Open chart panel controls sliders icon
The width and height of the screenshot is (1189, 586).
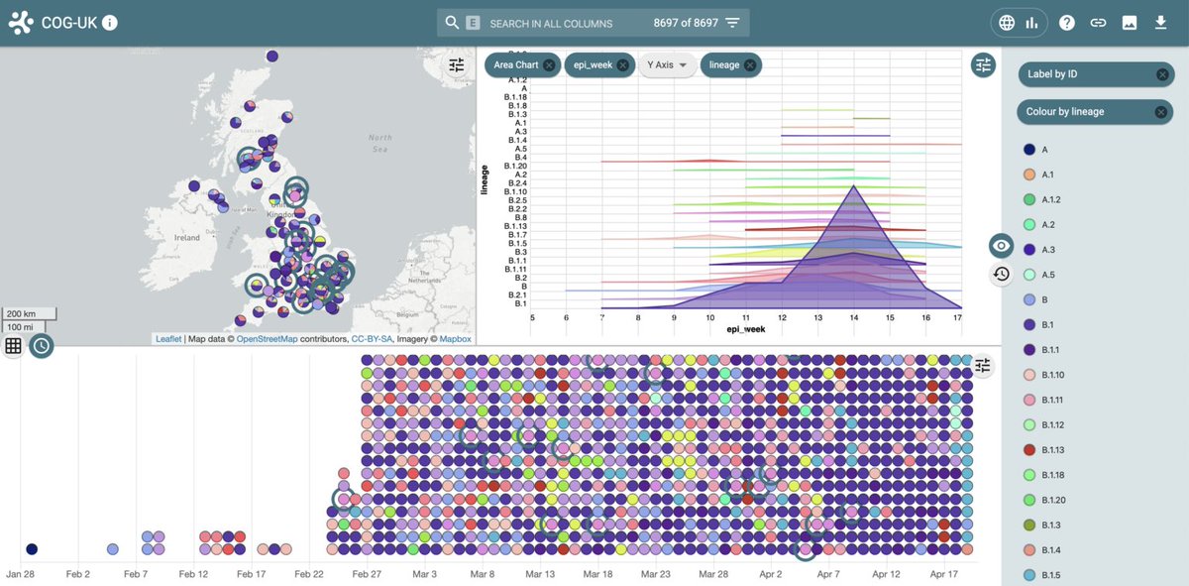tap(983, 65)
